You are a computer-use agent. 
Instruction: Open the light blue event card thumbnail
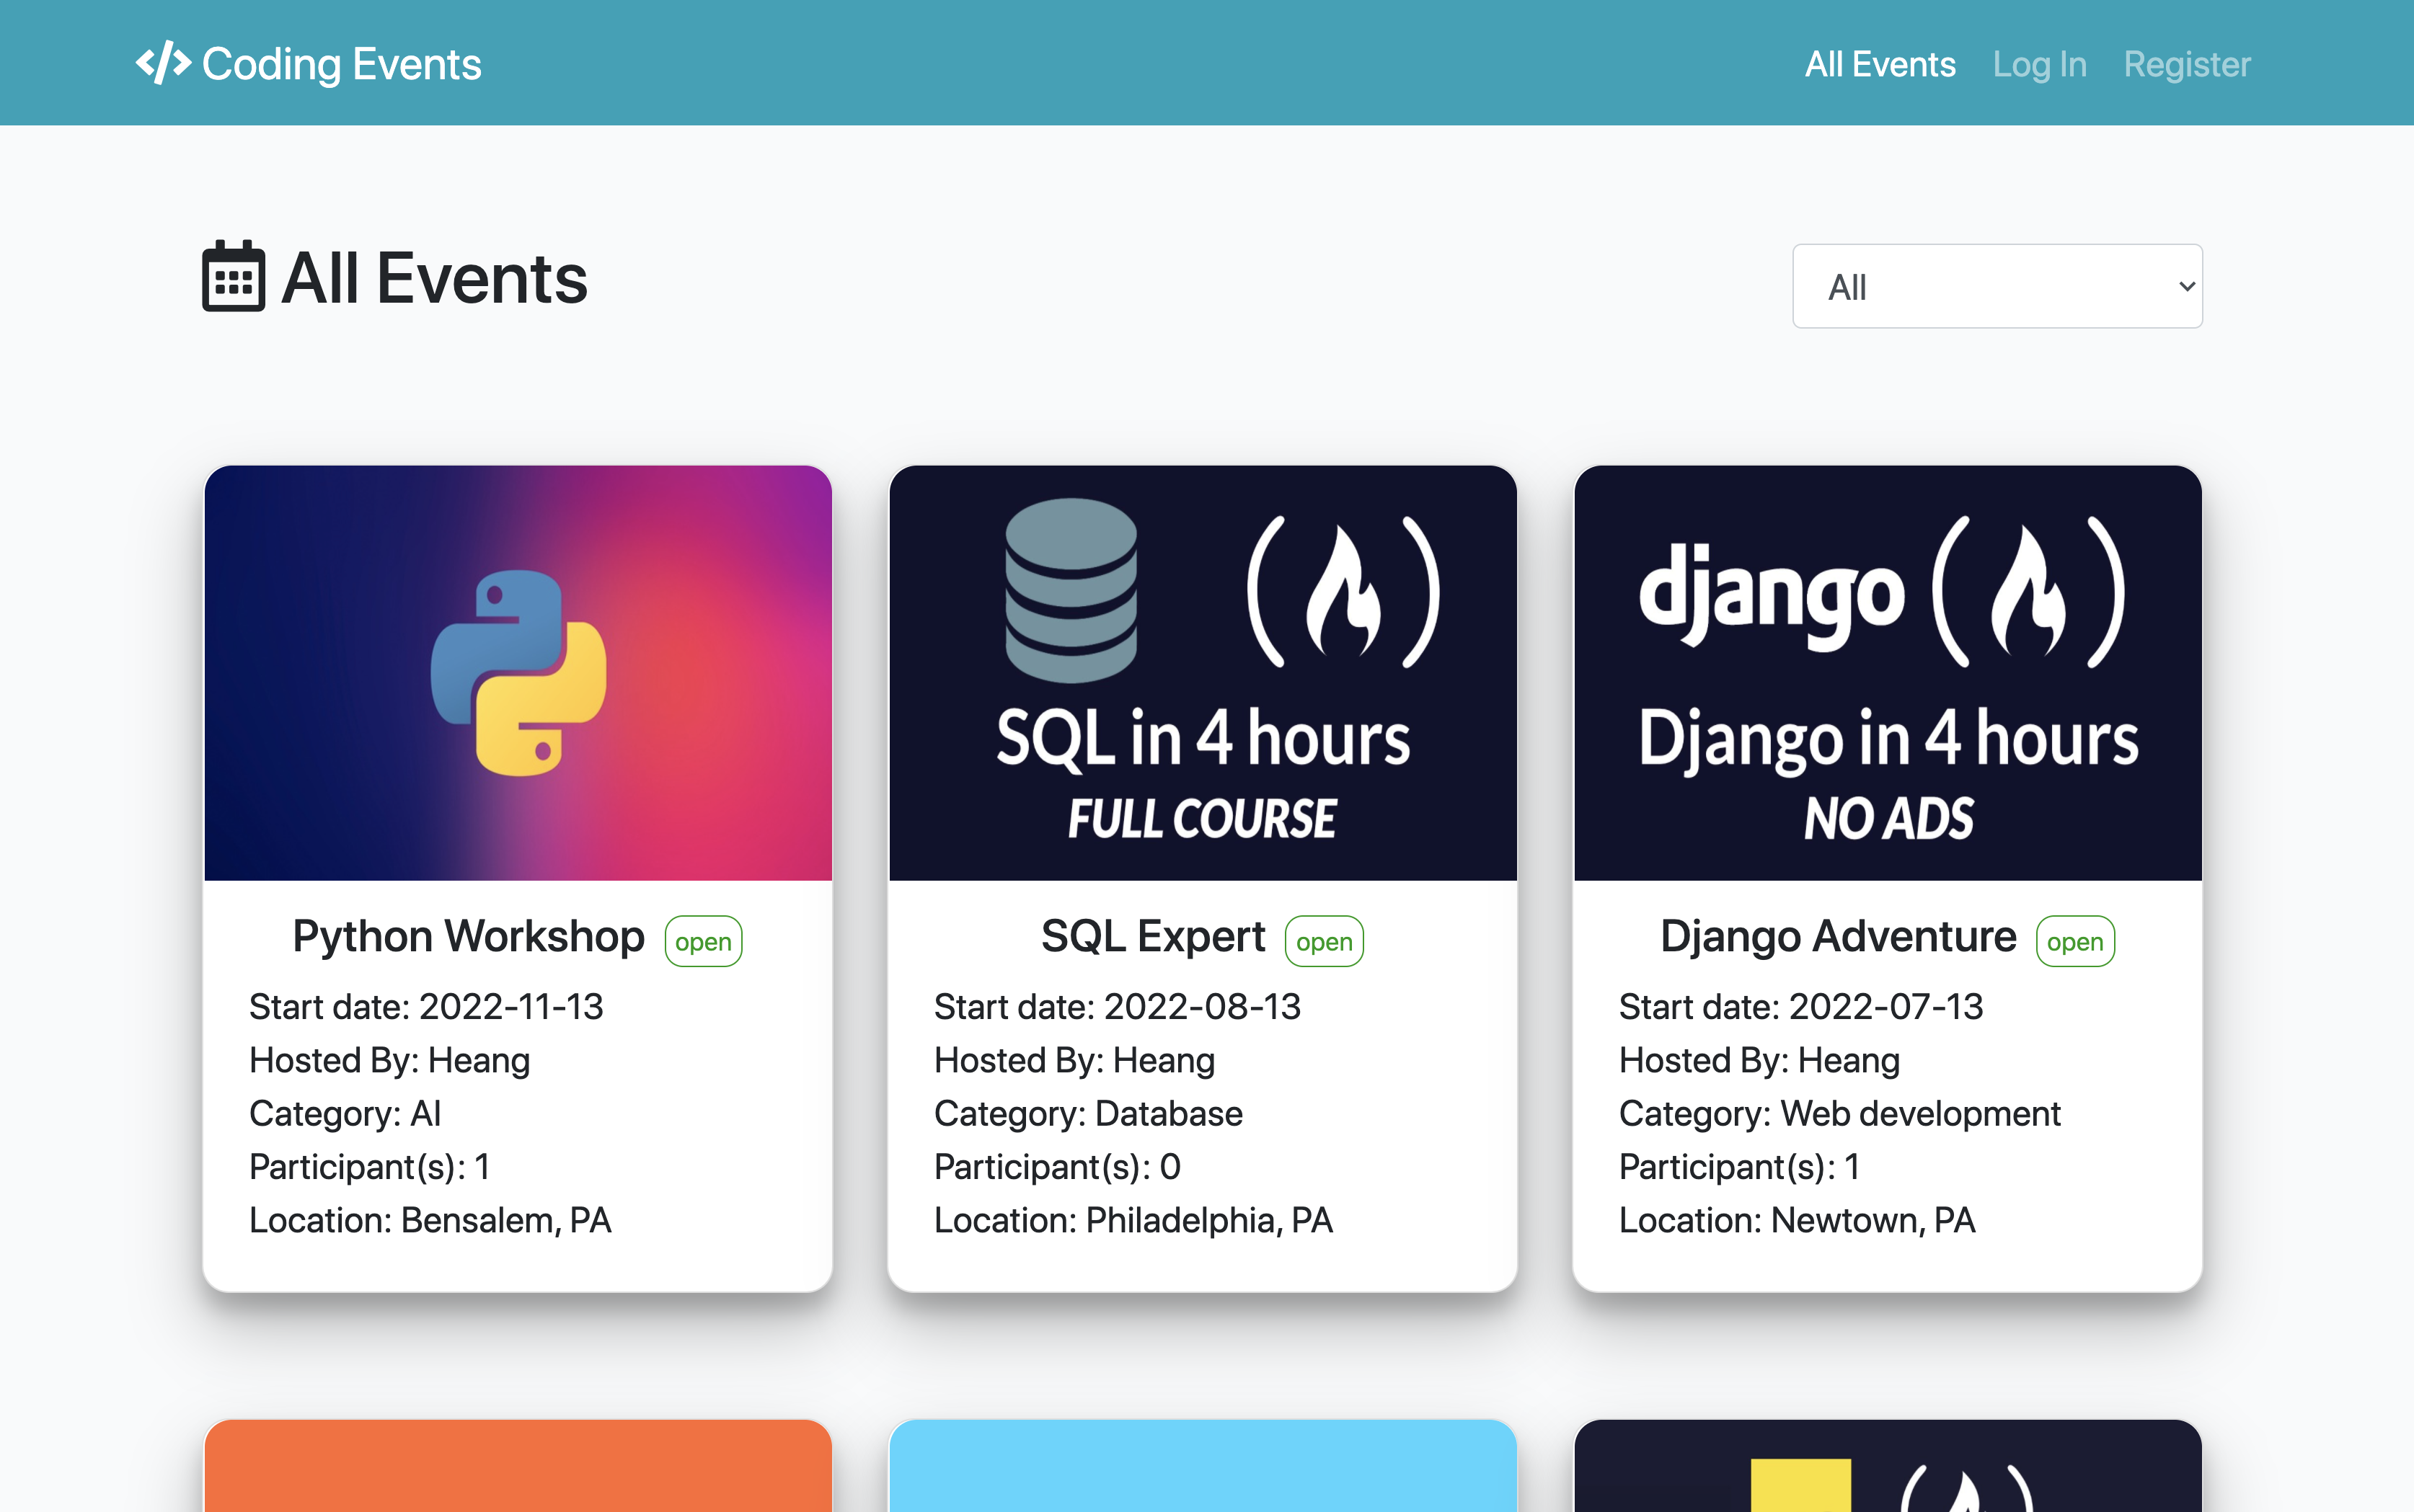tap(1203, 1466)
